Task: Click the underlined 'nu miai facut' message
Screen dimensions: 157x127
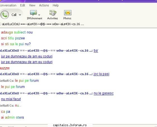Action: click(x=11, y=99)
